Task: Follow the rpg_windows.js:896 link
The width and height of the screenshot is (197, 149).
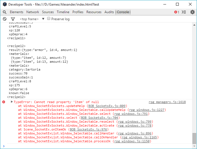Action: [135, 133]
